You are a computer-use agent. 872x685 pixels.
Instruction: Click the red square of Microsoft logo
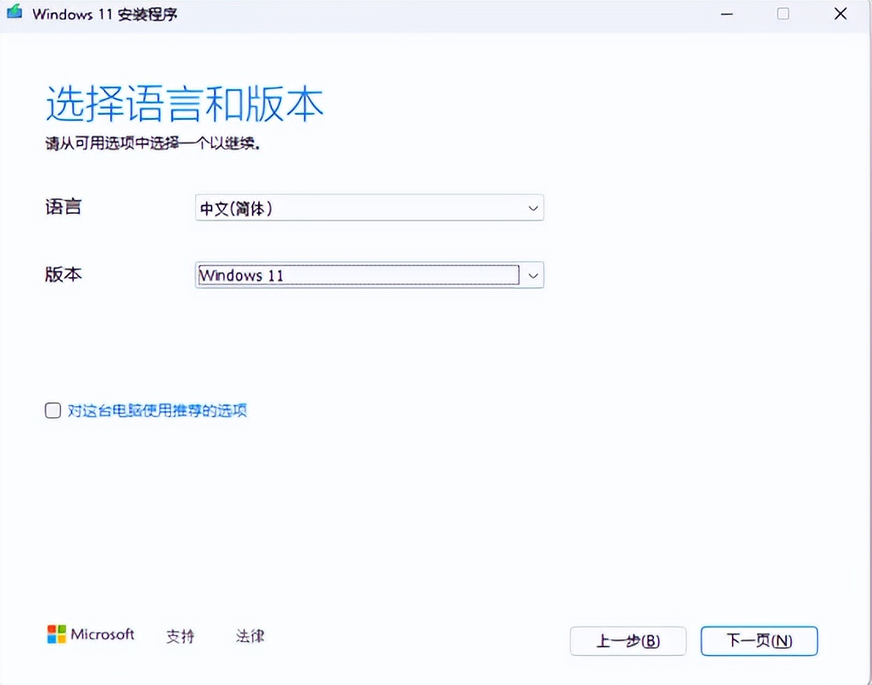pos(51,628)
